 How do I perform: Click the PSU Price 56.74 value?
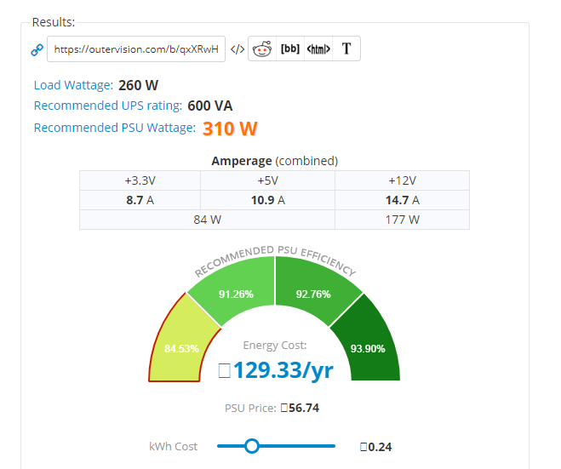coord(300,408)
